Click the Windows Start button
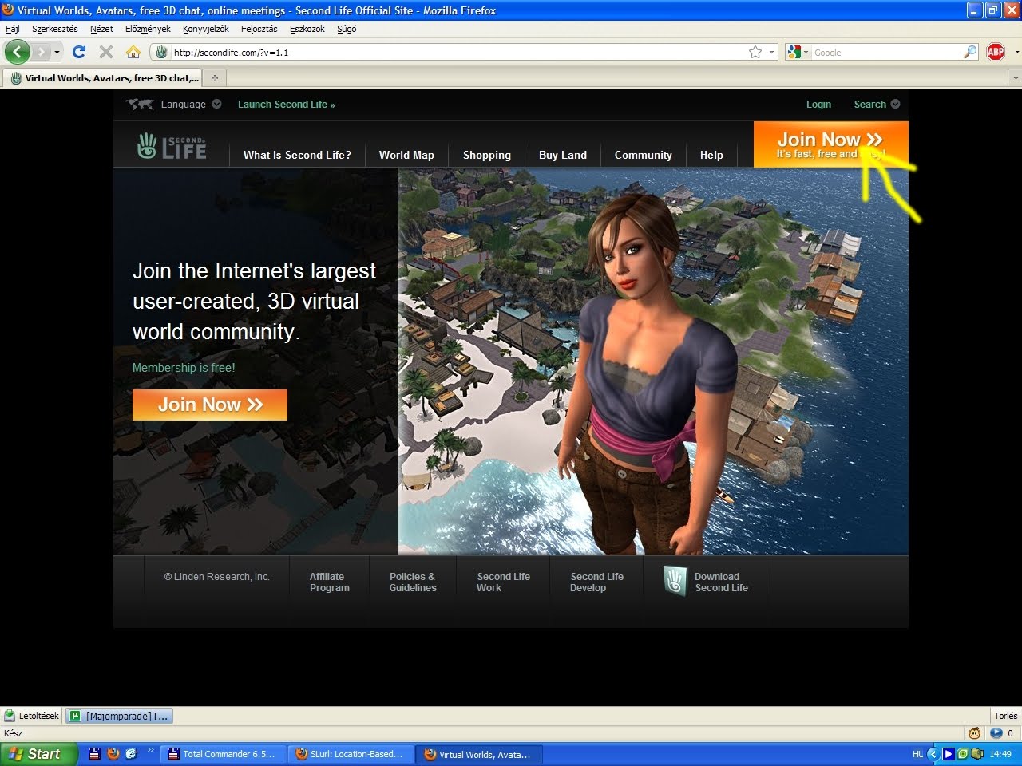The width and height of the screenshot is (1022, 766). point(38,754)
